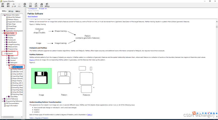Open the Release History topic

click(13, 20)
